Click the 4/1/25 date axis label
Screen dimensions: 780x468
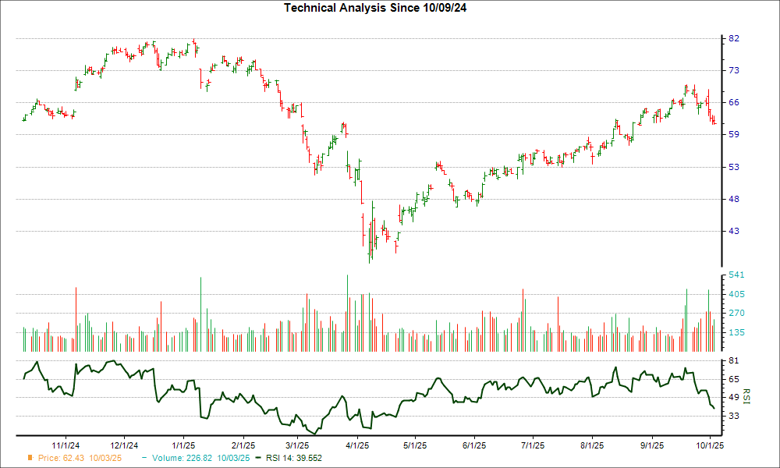(x=357, y=446)
